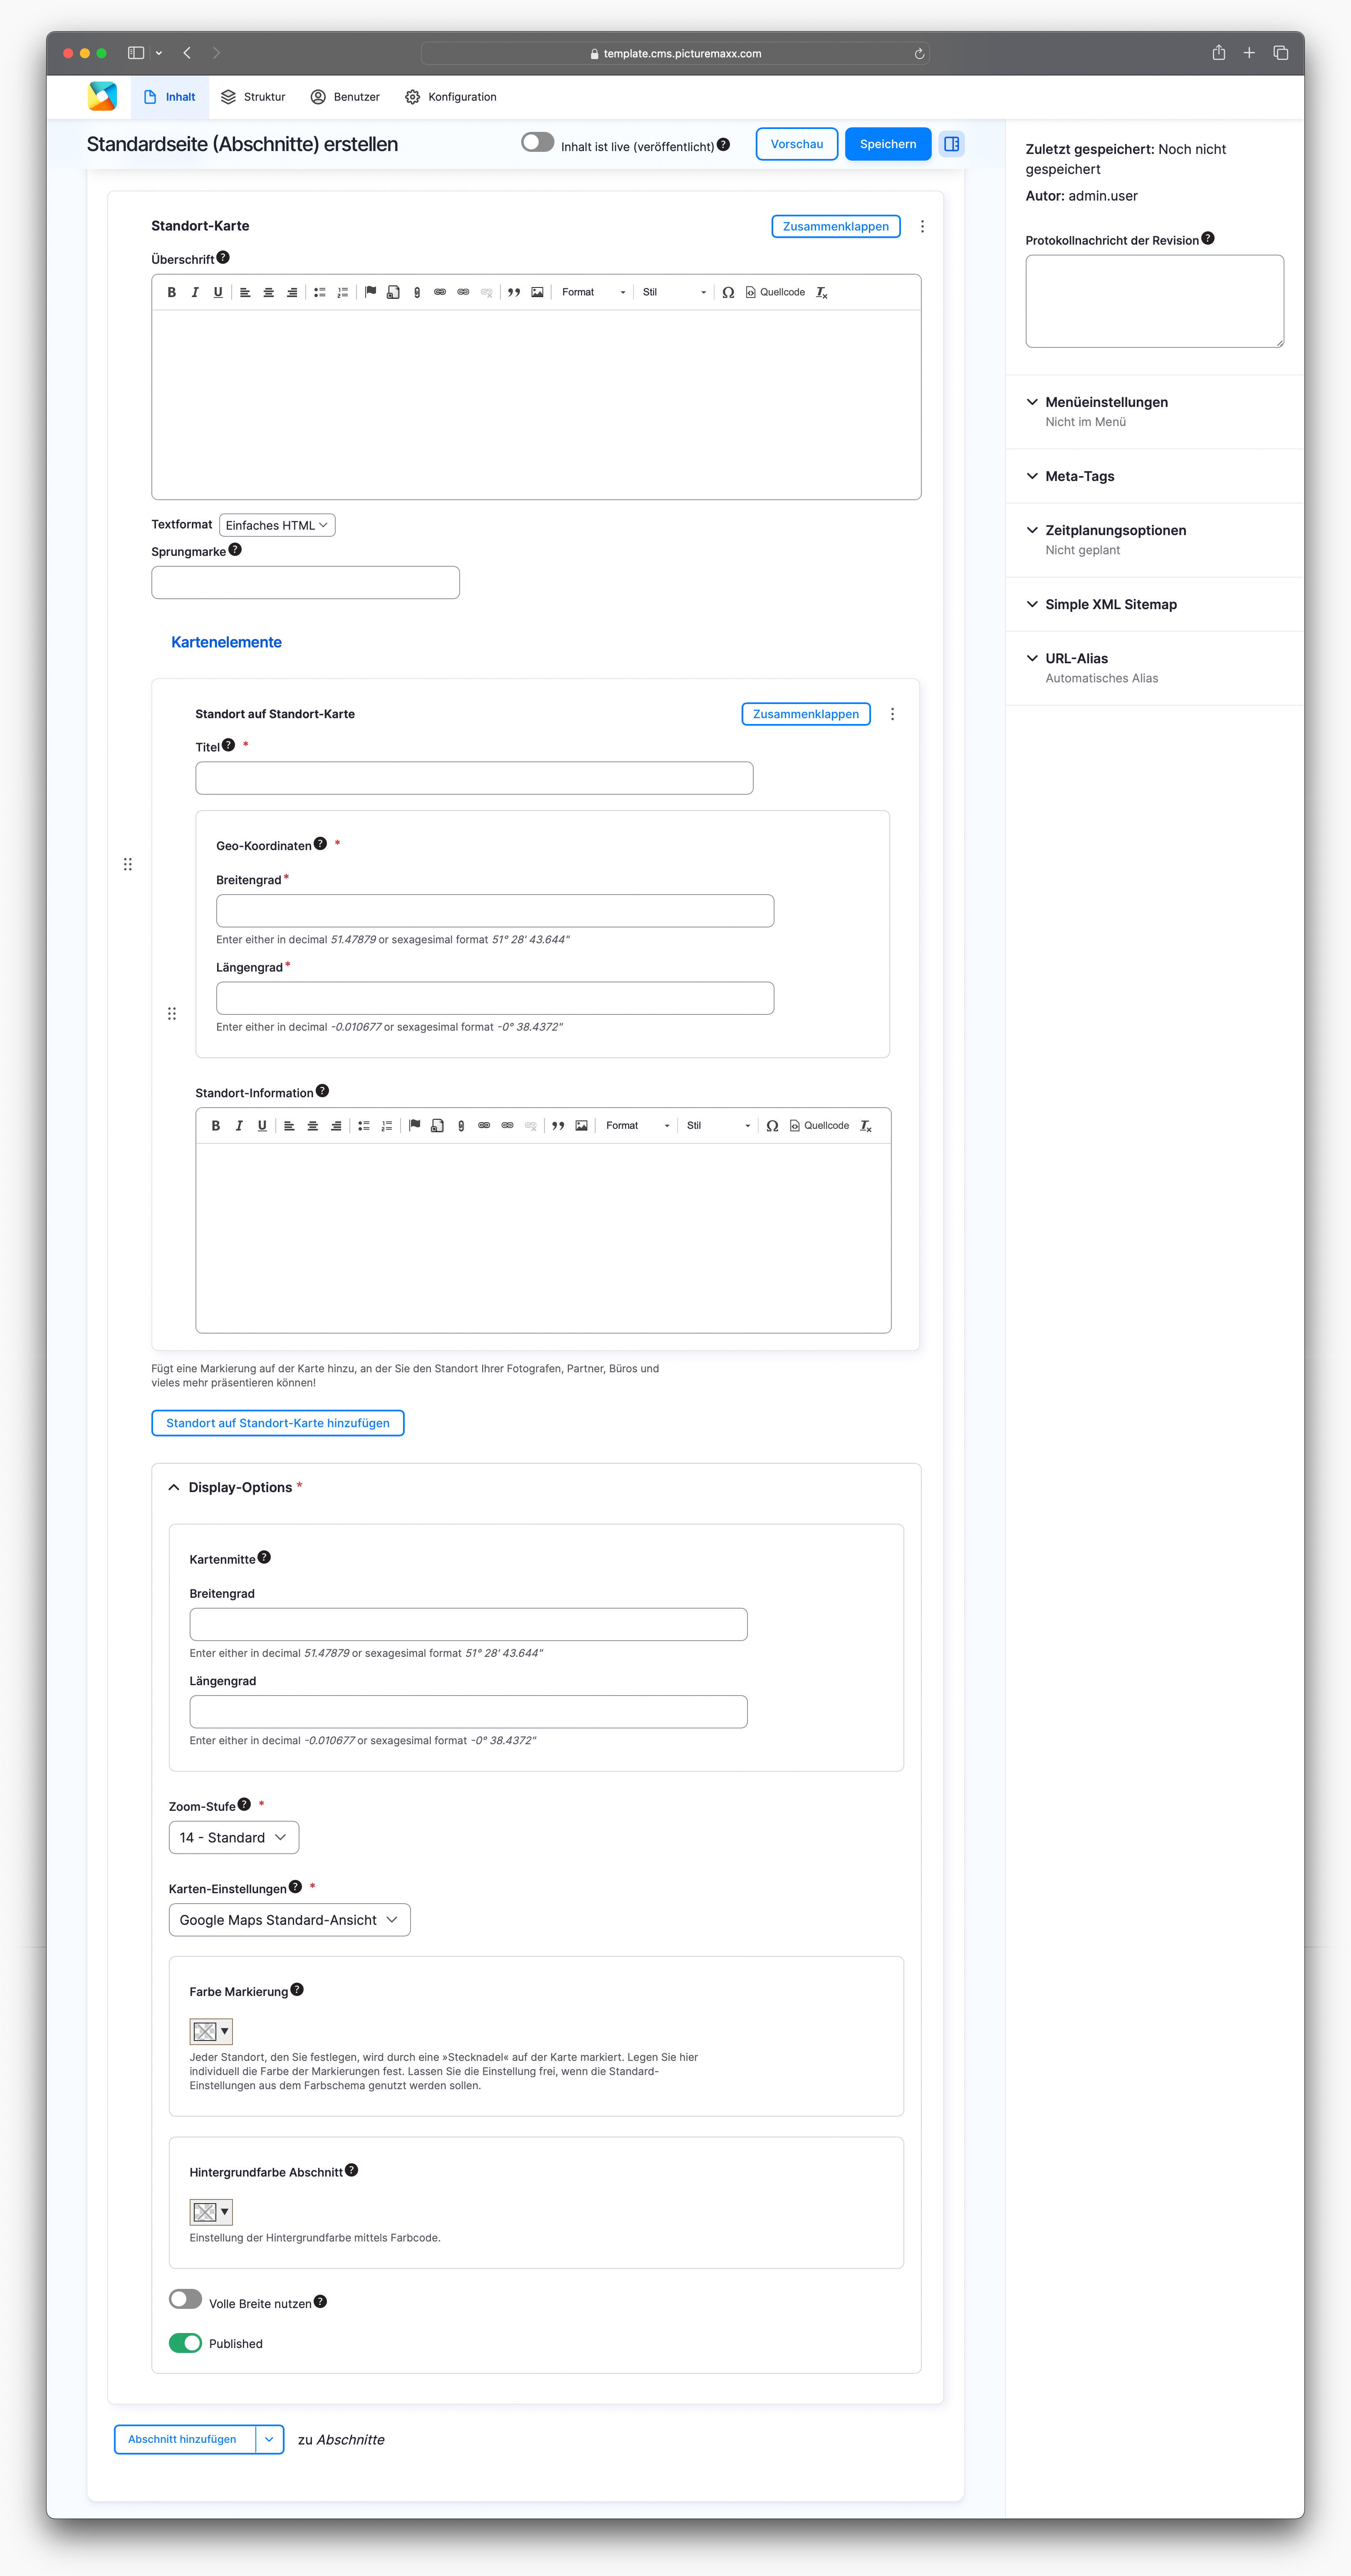Image resolution: width=1351 pixels, height=2576 pixels.
Task: Insert image in Standort-Information editor
Action: 581,1125
